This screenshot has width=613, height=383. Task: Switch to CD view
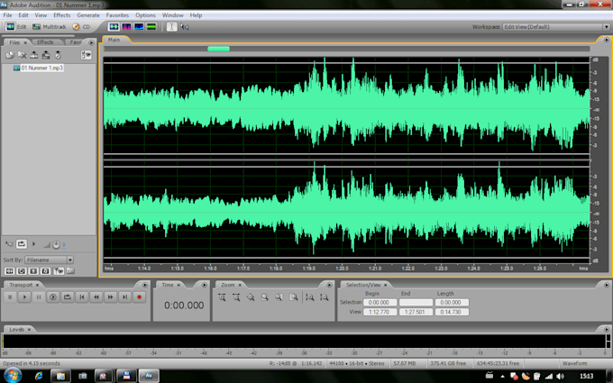pyautogui.click(x=82, y=27)
